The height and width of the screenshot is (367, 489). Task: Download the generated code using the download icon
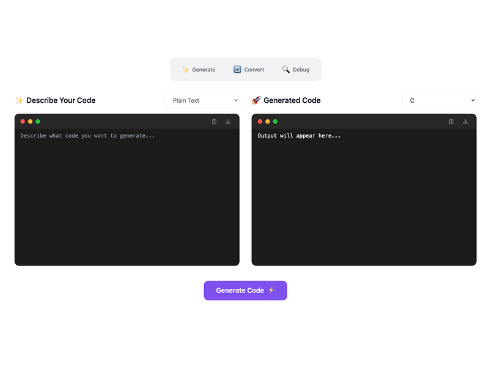(x=466, y=122)
